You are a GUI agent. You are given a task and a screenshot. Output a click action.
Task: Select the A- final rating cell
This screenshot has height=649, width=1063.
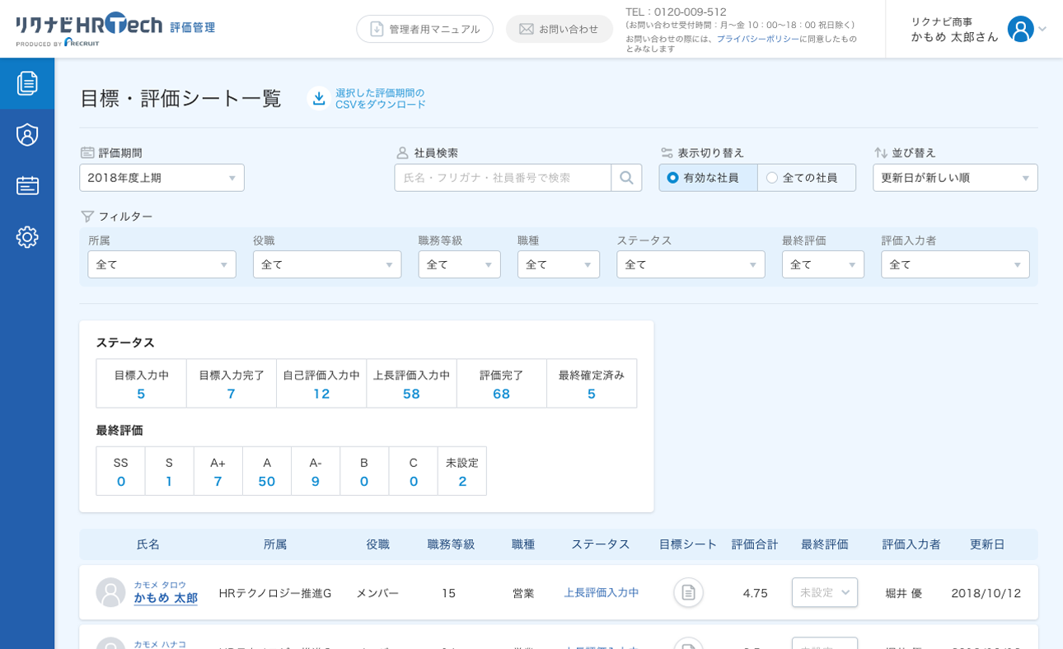pos(316,471)
